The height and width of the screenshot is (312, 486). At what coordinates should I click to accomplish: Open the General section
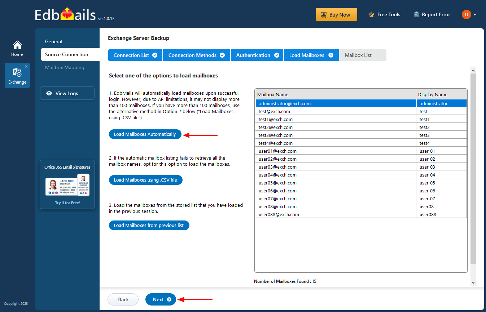[54, 41]
